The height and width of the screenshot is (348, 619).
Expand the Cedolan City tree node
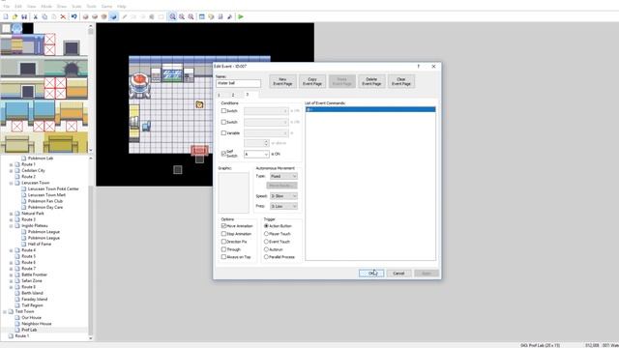[11, 170]
